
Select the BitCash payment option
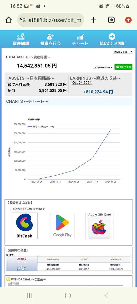25,226
